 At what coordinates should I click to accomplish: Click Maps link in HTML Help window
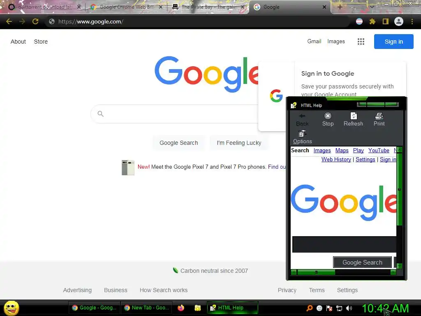click(342, 151)
